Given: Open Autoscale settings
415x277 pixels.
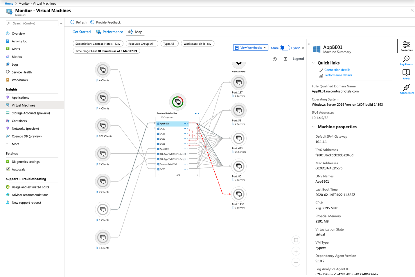Looking at the screenshot, I should click(x=18, y=170).
